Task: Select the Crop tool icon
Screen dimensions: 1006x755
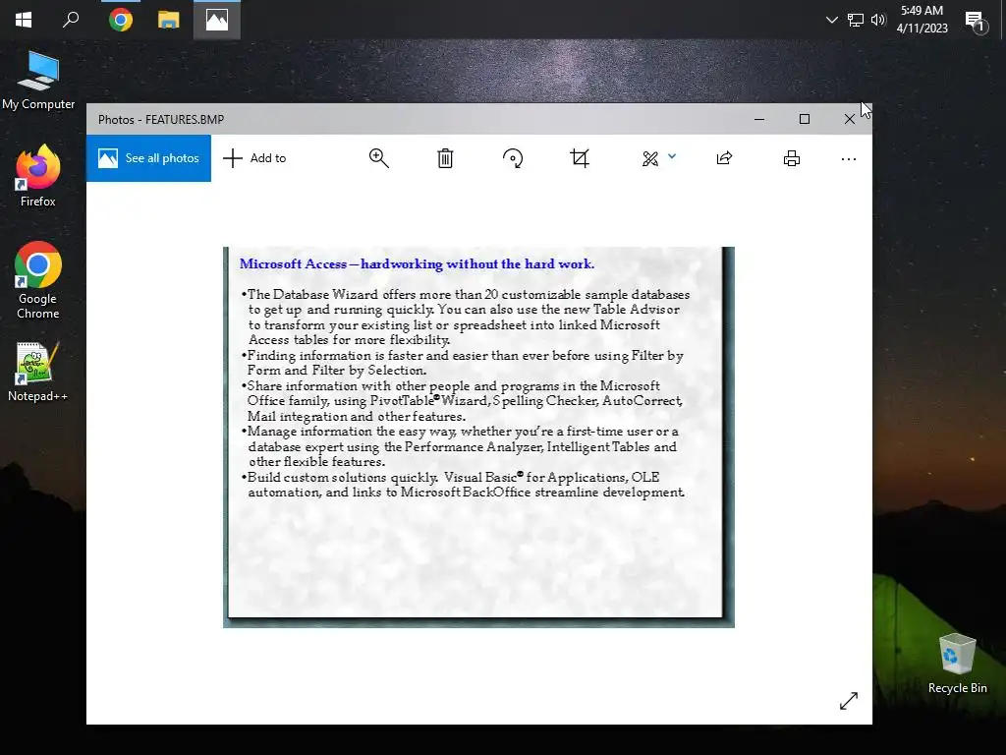Action: pyautogui.click(x=580, y=158)
